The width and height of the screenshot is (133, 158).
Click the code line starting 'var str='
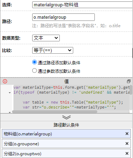click(69, 107)
